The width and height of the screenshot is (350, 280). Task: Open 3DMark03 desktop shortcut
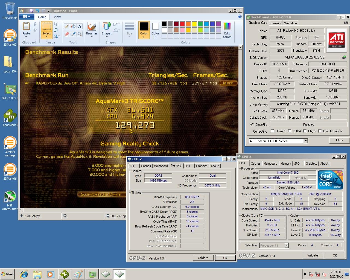click(x=10, y=37)
